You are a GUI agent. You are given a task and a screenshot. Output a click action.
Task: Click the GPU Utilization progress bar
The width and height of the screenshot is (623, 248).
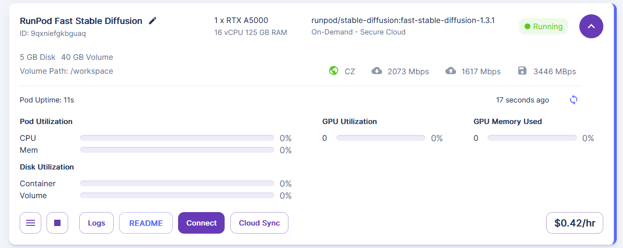[381, 138]
